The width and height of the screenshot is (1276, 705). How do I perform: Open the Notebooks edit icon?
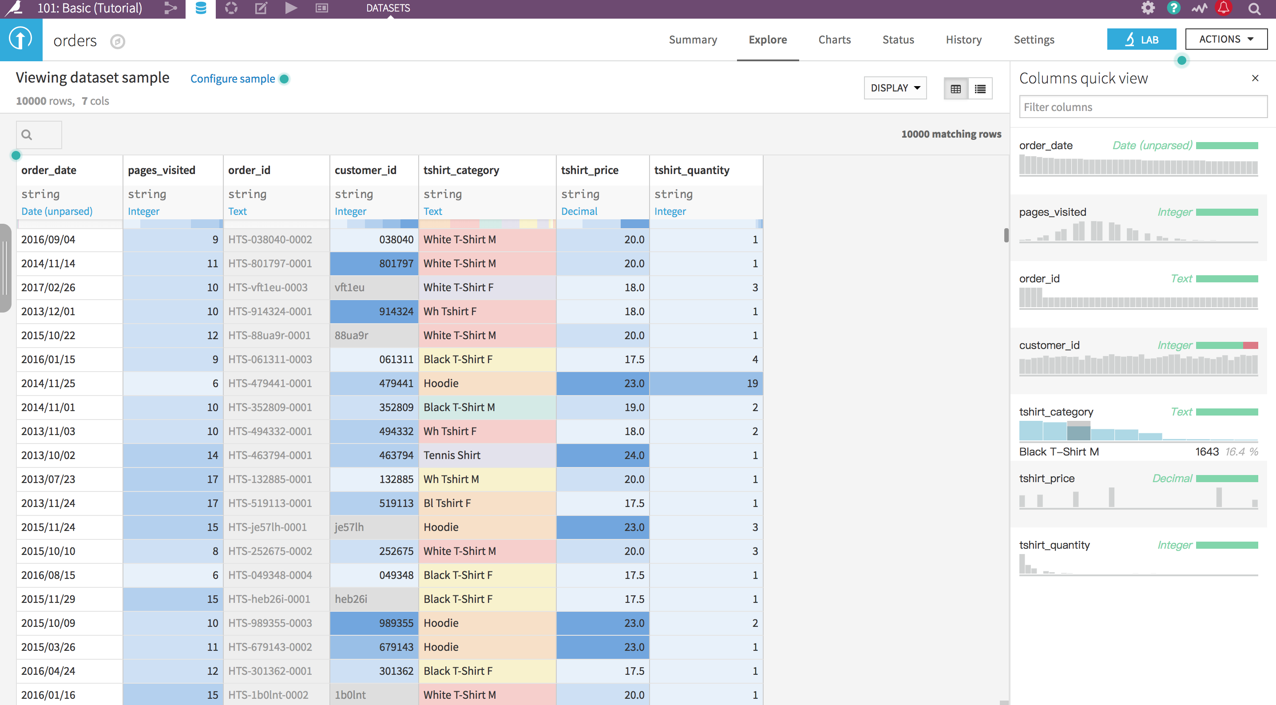pos(261,8)
